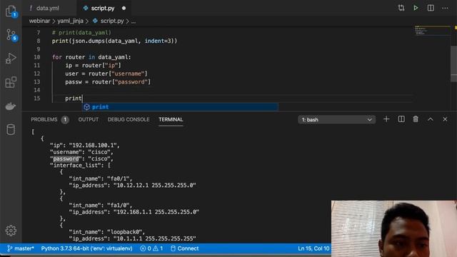Click the "fa0/1" int_name terminal line
This screenshot has height=257, width=457.
[x=100, y=178]
